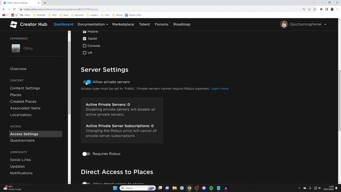Turn on the Requires Robux toggle
341x192 pixels.
[x=86, y=154]
